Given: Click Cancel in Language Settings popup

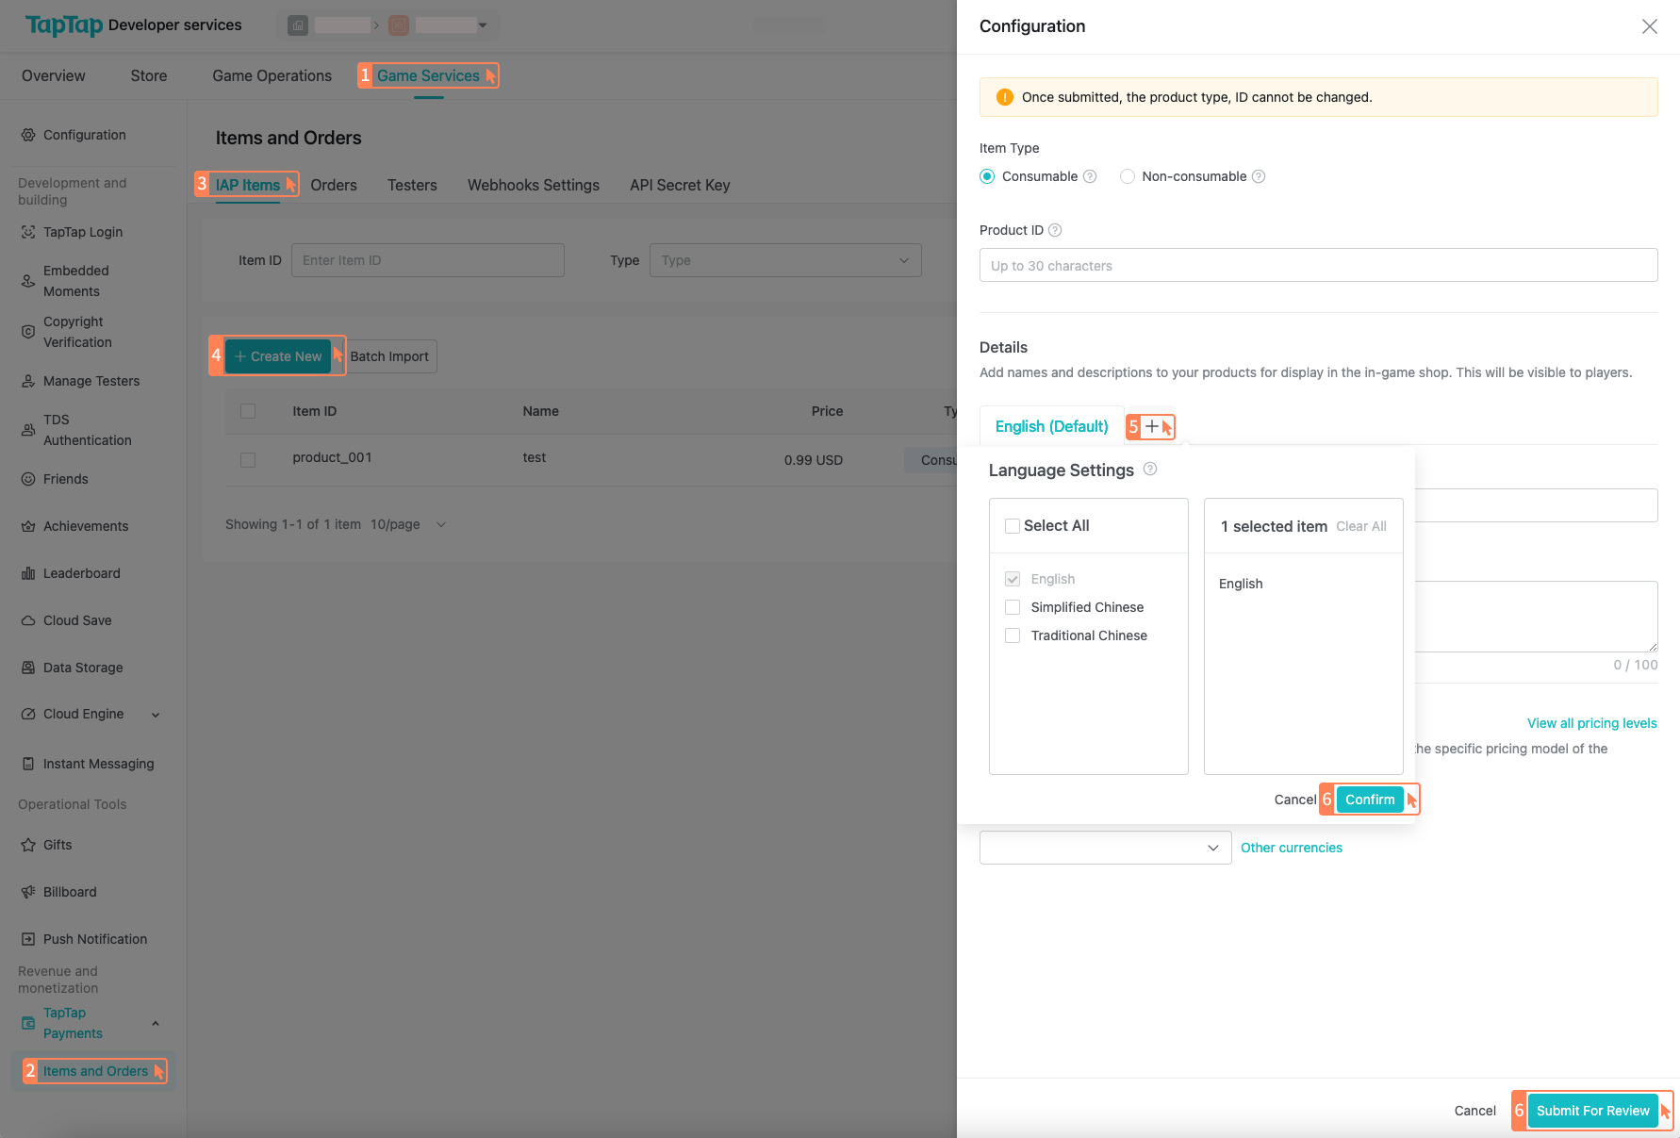Looking at the screenshot, I should (x=1295, y=800).
